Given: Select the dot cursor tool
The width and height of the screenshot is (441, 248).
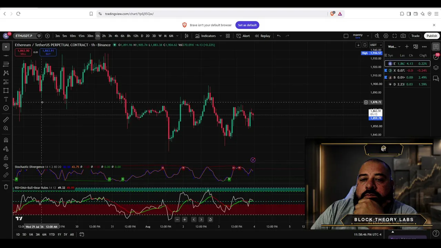Looking at the screenshot, I should click(6, 46).
